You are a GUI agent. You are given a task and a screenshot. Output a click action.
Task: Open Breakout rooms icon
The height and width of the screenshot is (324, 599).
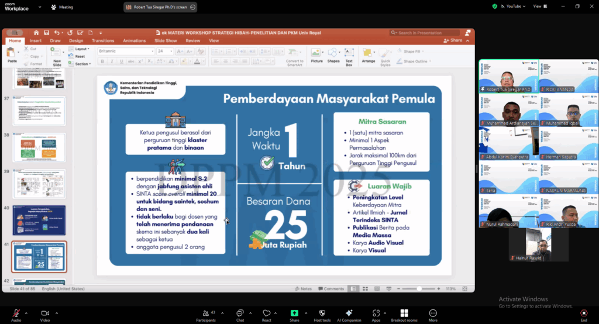pos(404,313)
